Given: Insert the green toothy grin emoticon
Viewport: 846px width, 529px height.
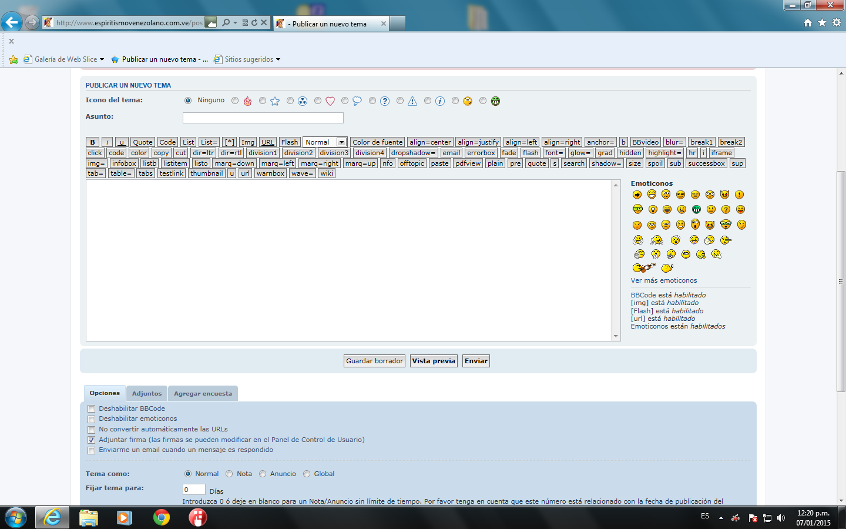Looking at the screenshot, I should [x=696, y=209].
